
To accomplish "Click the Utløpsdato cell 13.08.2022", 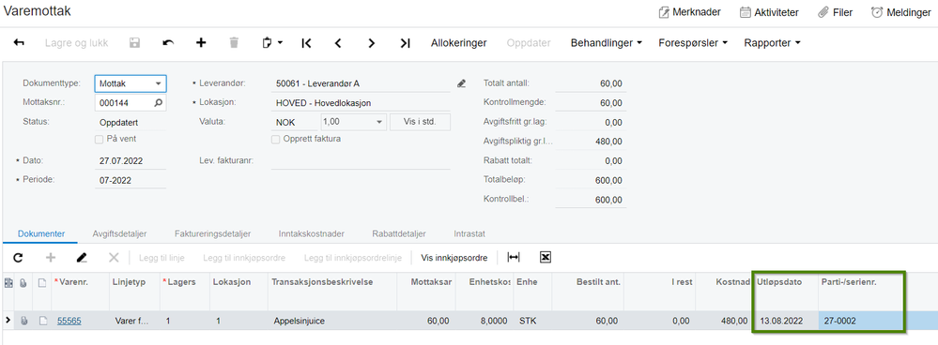I will click(x=786, y=322).
